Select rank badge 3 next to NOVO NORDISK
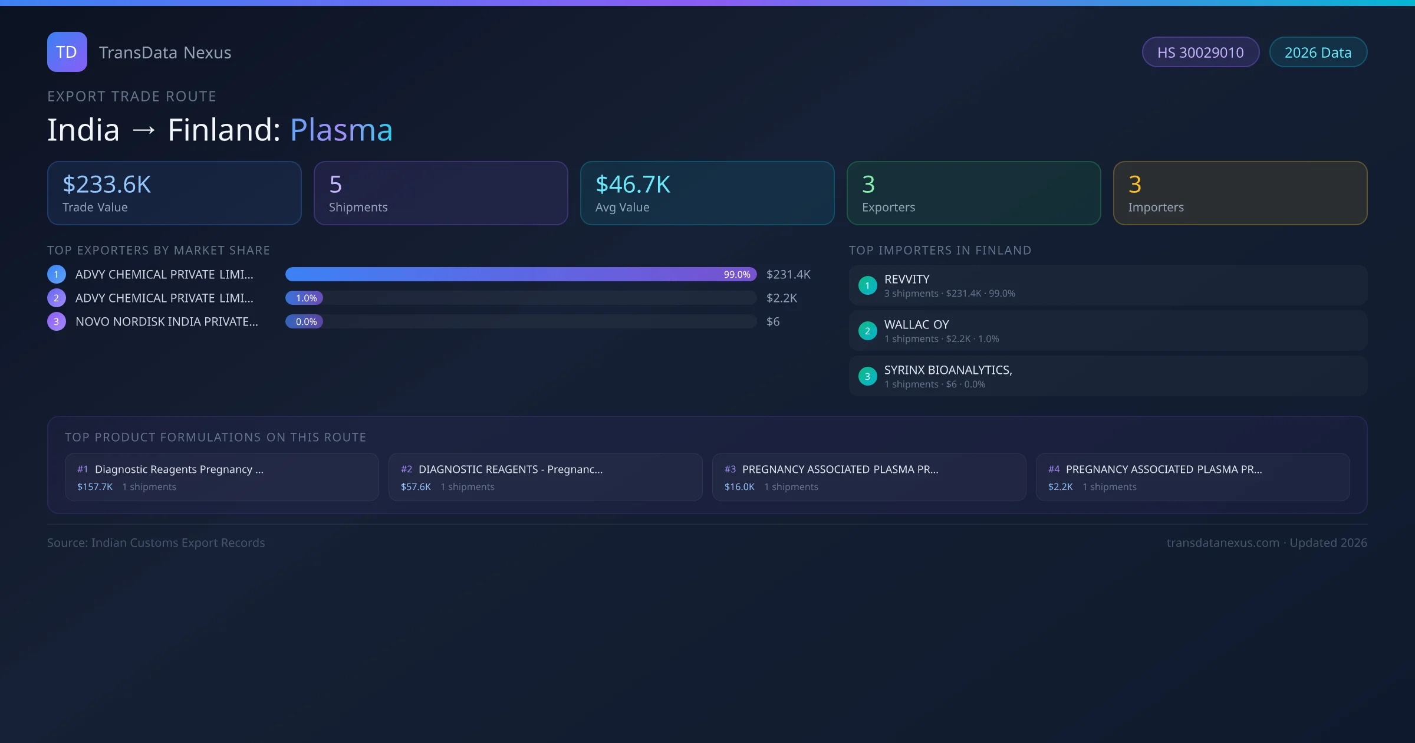This screenshot has height=743, width=1415. (56, 321)
